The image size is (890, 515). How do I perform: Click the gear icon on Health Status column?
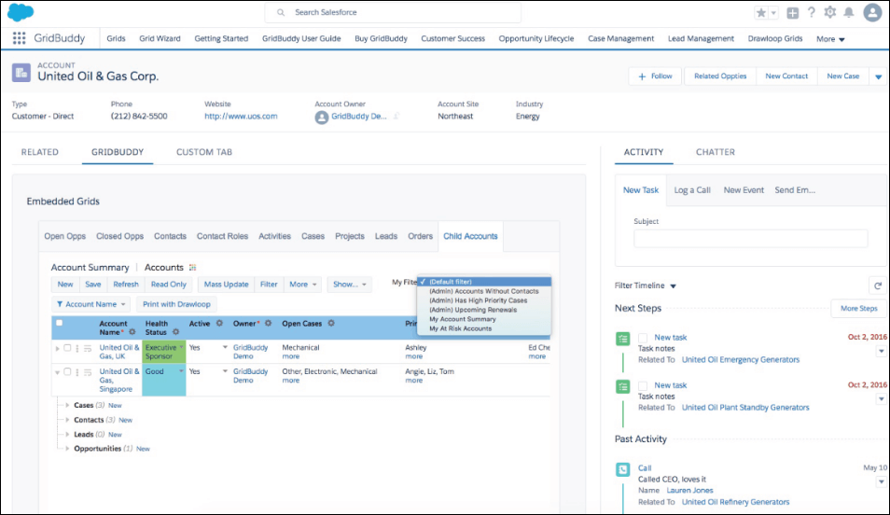pos(176,331)
